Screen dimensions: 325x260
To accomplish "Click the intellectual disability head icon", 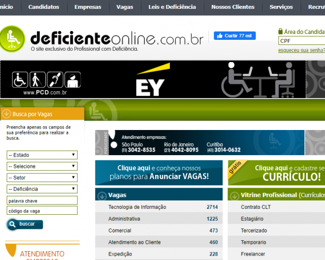I will [73, 79].
